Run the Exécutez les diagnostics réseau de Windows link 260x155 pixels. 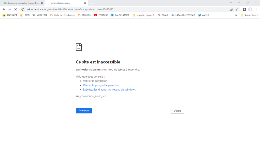pos(109,90)
